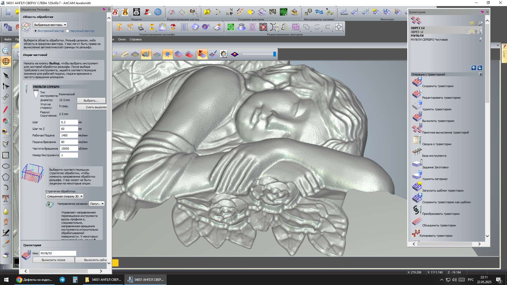Click the wavy star envelope distortion icon
The image size is (507, 285).
pyautogui.click(x=263, y=27)
